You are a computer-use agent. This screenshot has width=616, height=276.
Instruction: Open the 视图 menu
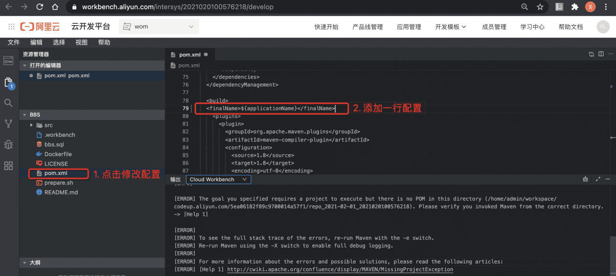[x=82, y=42]
